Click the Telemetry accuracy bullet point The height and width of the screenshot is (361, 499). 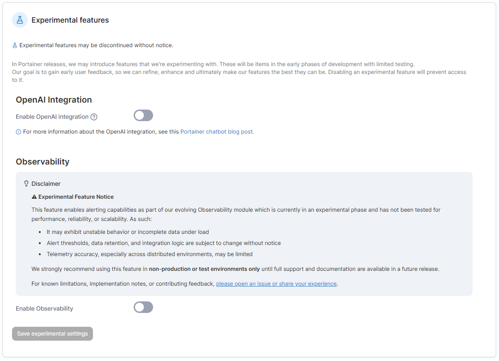pos(149,254)
